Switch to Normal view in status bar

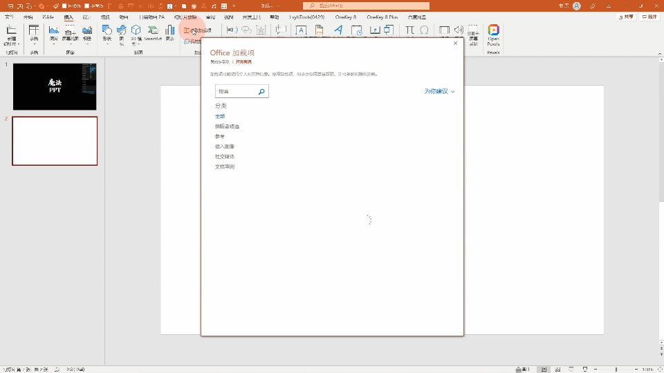(x=544, y=369)
